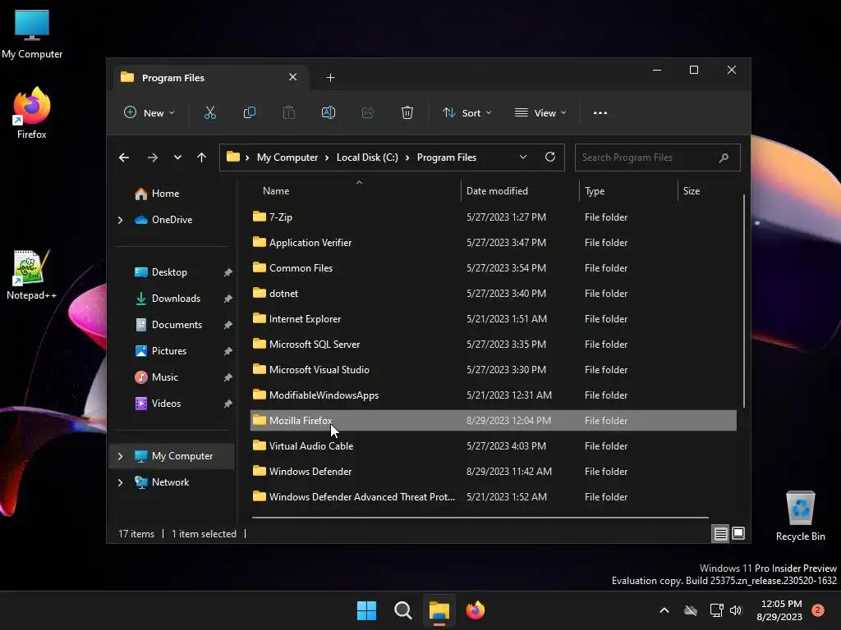
Task: Click Firefox taskbar icon
Action: point(476,610)
